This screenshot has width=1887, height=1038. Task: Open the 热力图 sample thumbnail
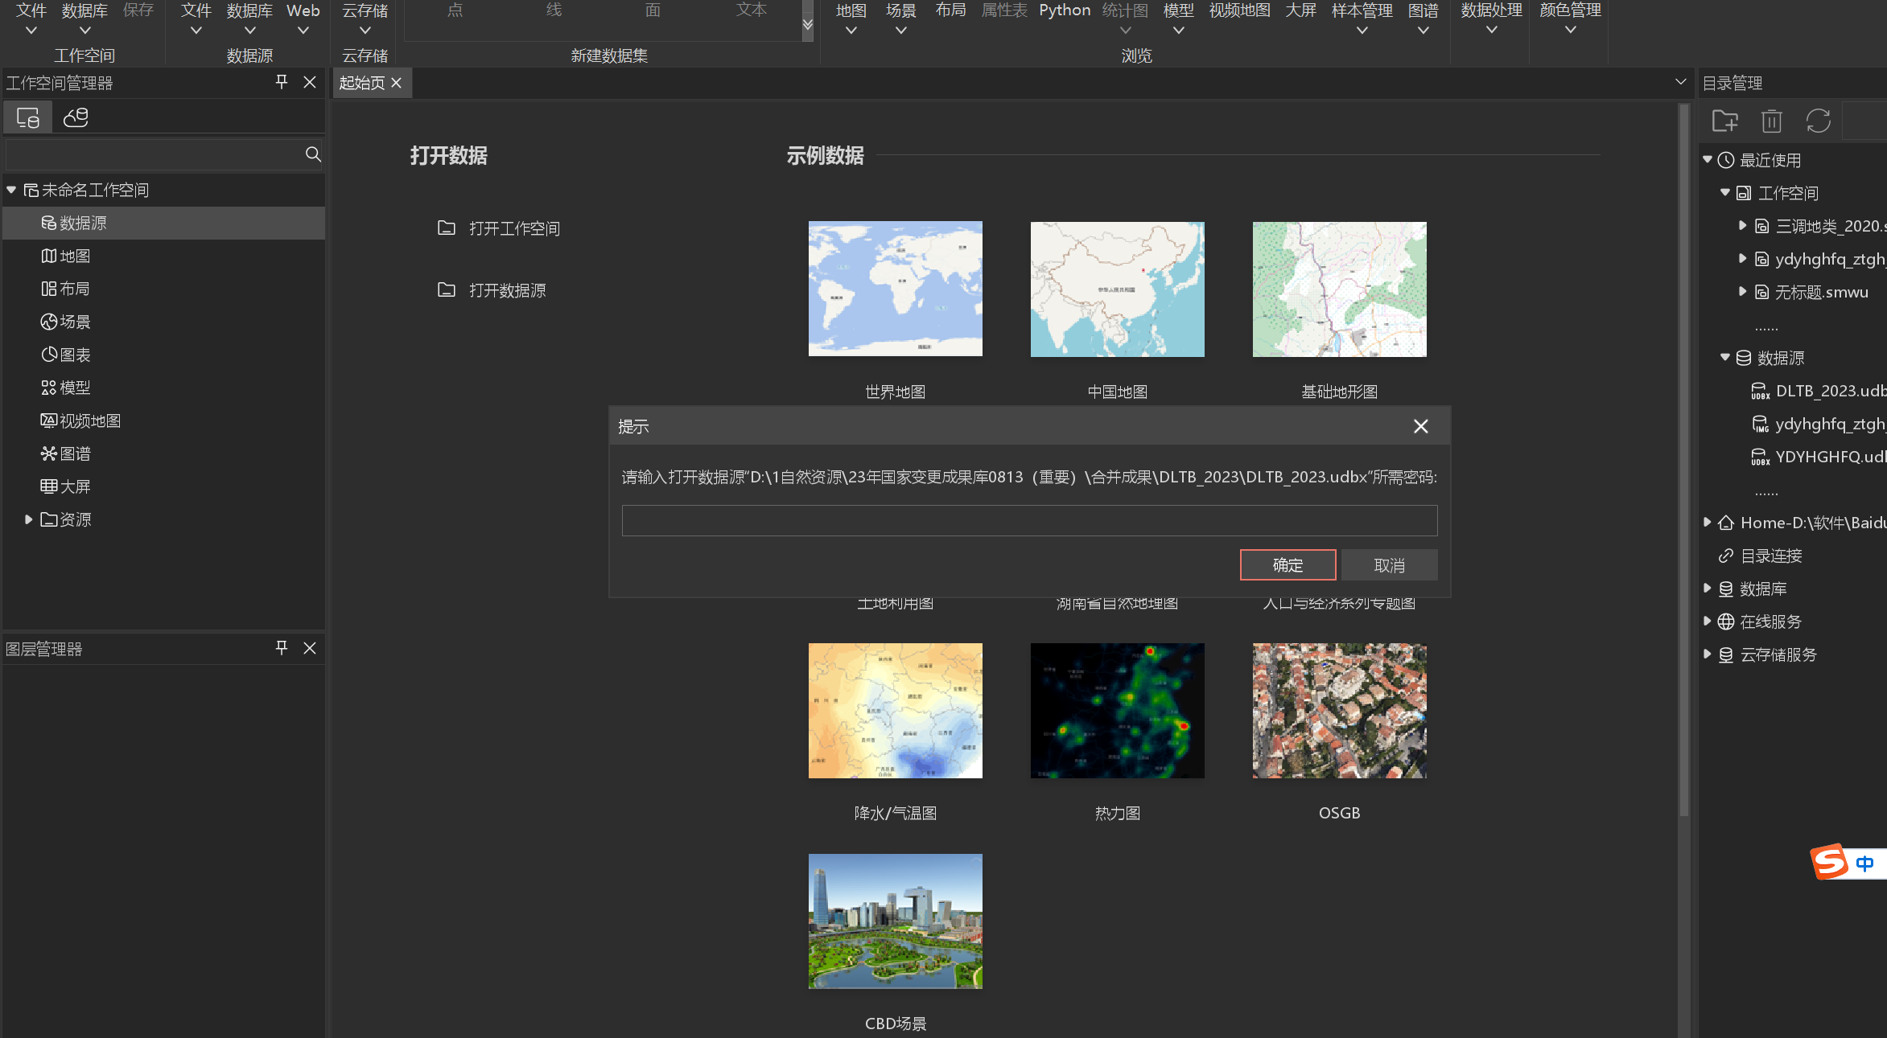coord(1118,710)
